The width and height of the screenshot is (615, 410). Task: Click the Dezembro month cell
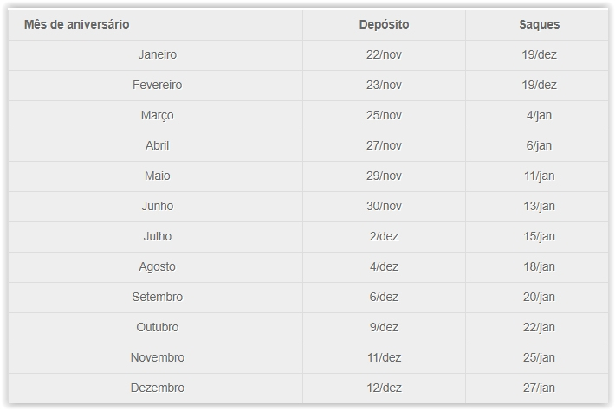click(x=157, y=388)
